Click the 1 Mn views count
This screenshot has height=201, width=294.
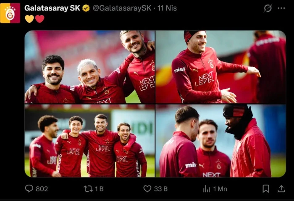click(220, 189)
